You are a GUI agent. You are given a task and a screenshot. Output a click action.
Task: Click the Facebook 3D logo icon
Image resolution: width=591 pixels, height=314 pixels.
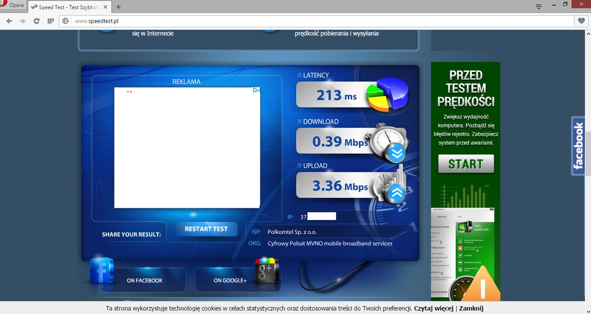coord(102,270)
